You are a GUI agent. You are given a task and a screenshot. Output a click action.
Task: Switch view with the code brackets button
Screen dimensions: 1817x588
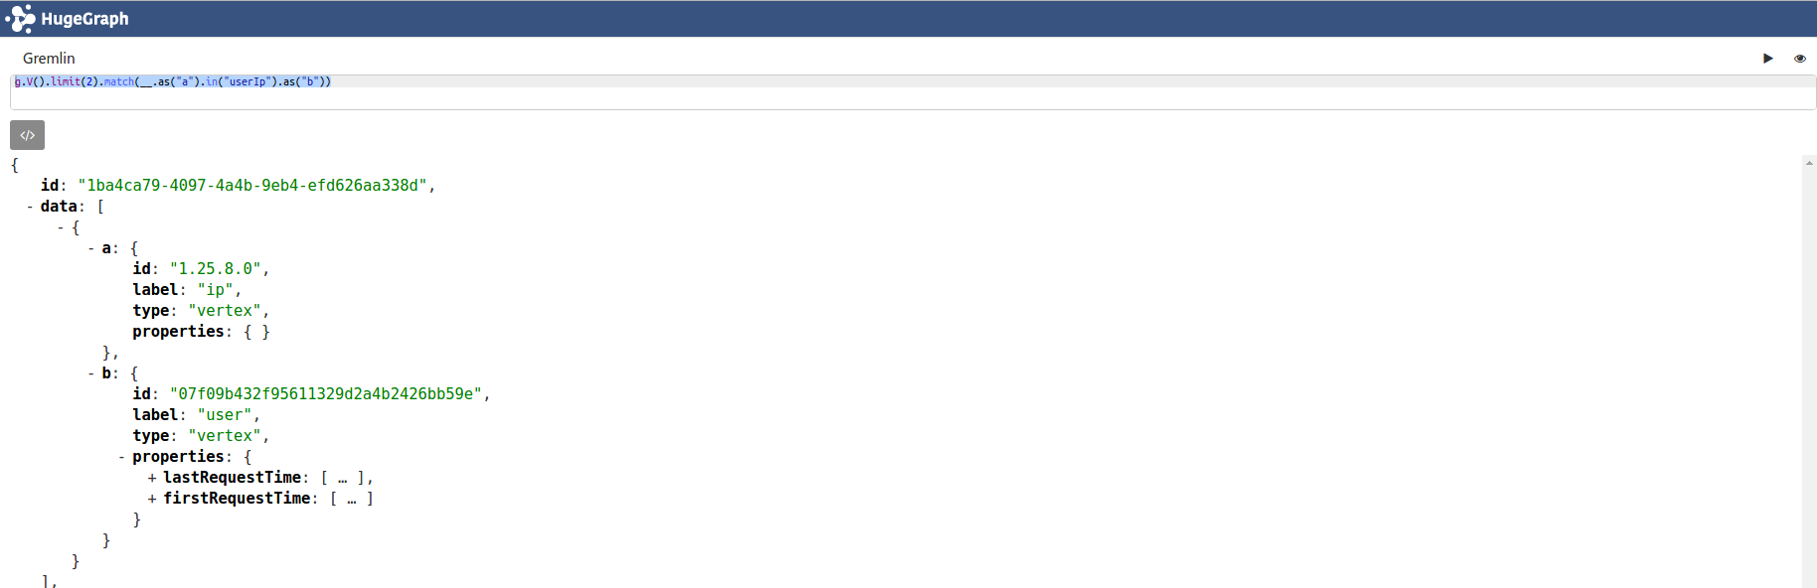(28, 135)
